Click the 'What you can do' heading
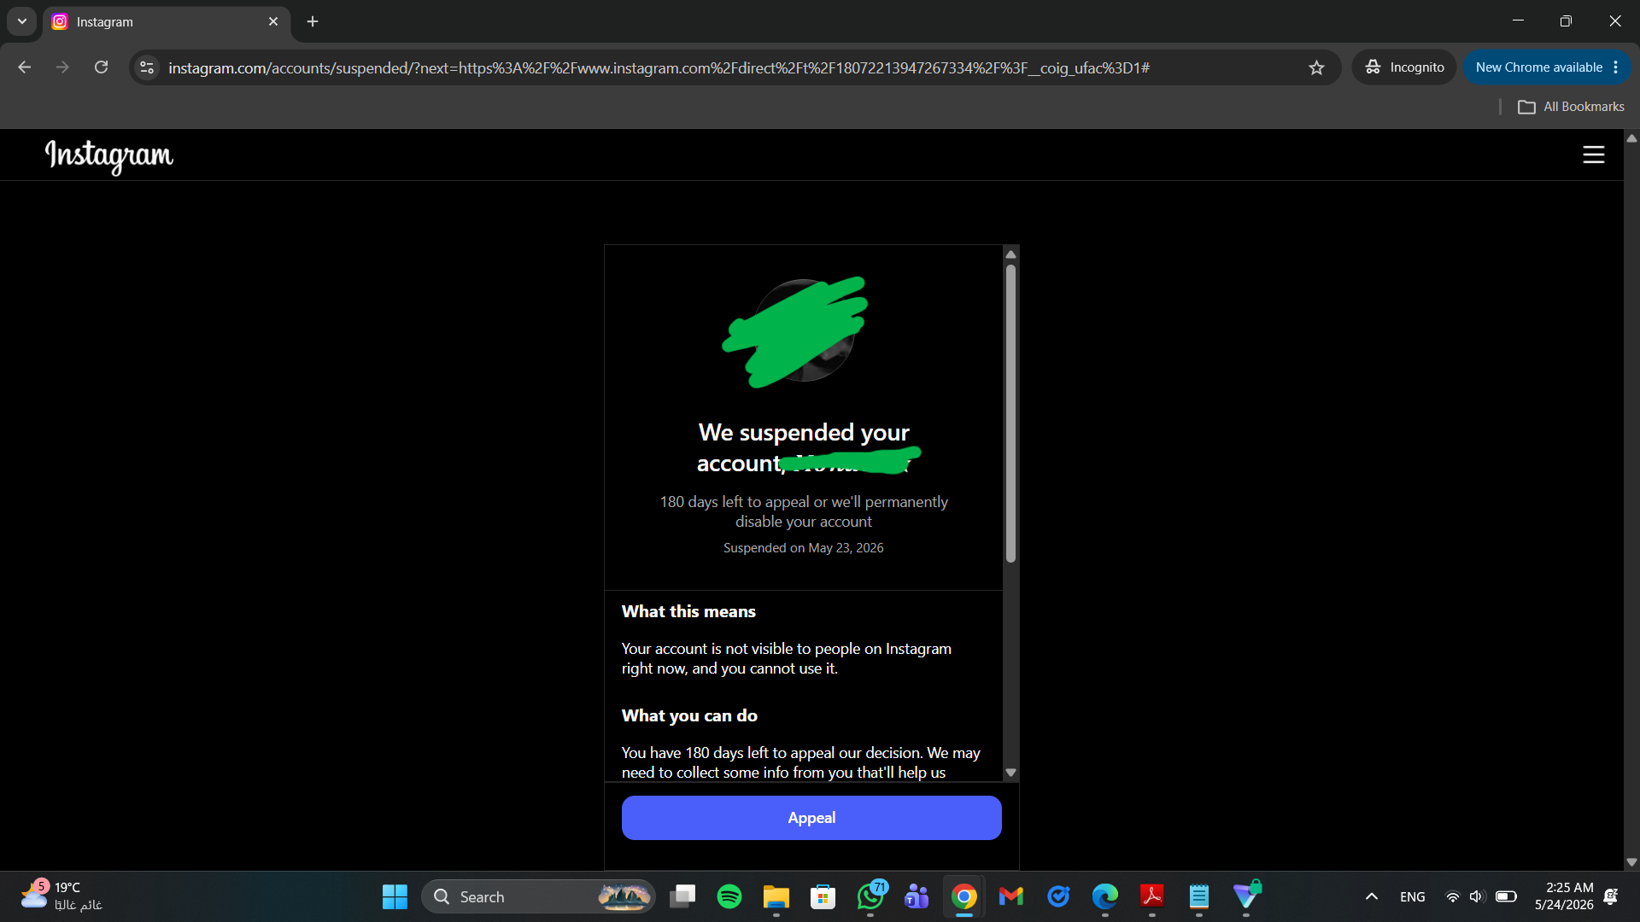This screenshot has height=922, width=1640. pyautogui.click(x=689, y=715)
